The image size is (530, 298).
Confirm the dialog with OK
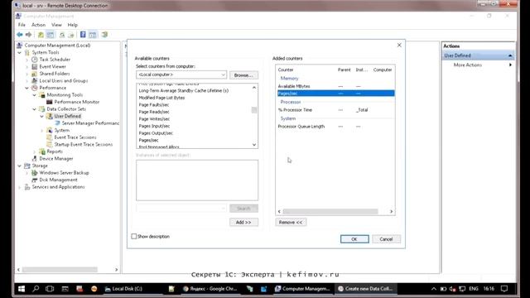354,239
